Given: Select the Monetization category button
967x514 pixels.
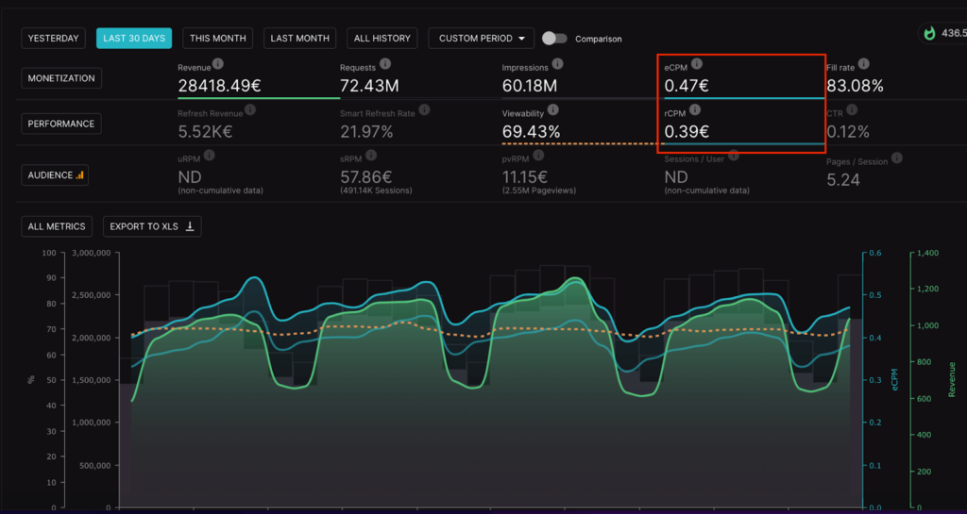Looking at the screenshot, I should pyautogui.click(x=61, y=78).
